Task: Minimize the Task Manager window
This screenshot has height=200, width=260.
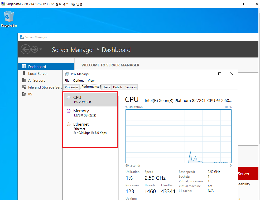Action: (208, 74)
